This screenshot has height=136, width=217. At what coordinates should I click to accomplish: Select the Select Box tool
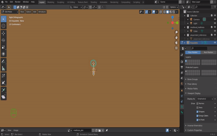pyautogui.click(x=4, y=19)
